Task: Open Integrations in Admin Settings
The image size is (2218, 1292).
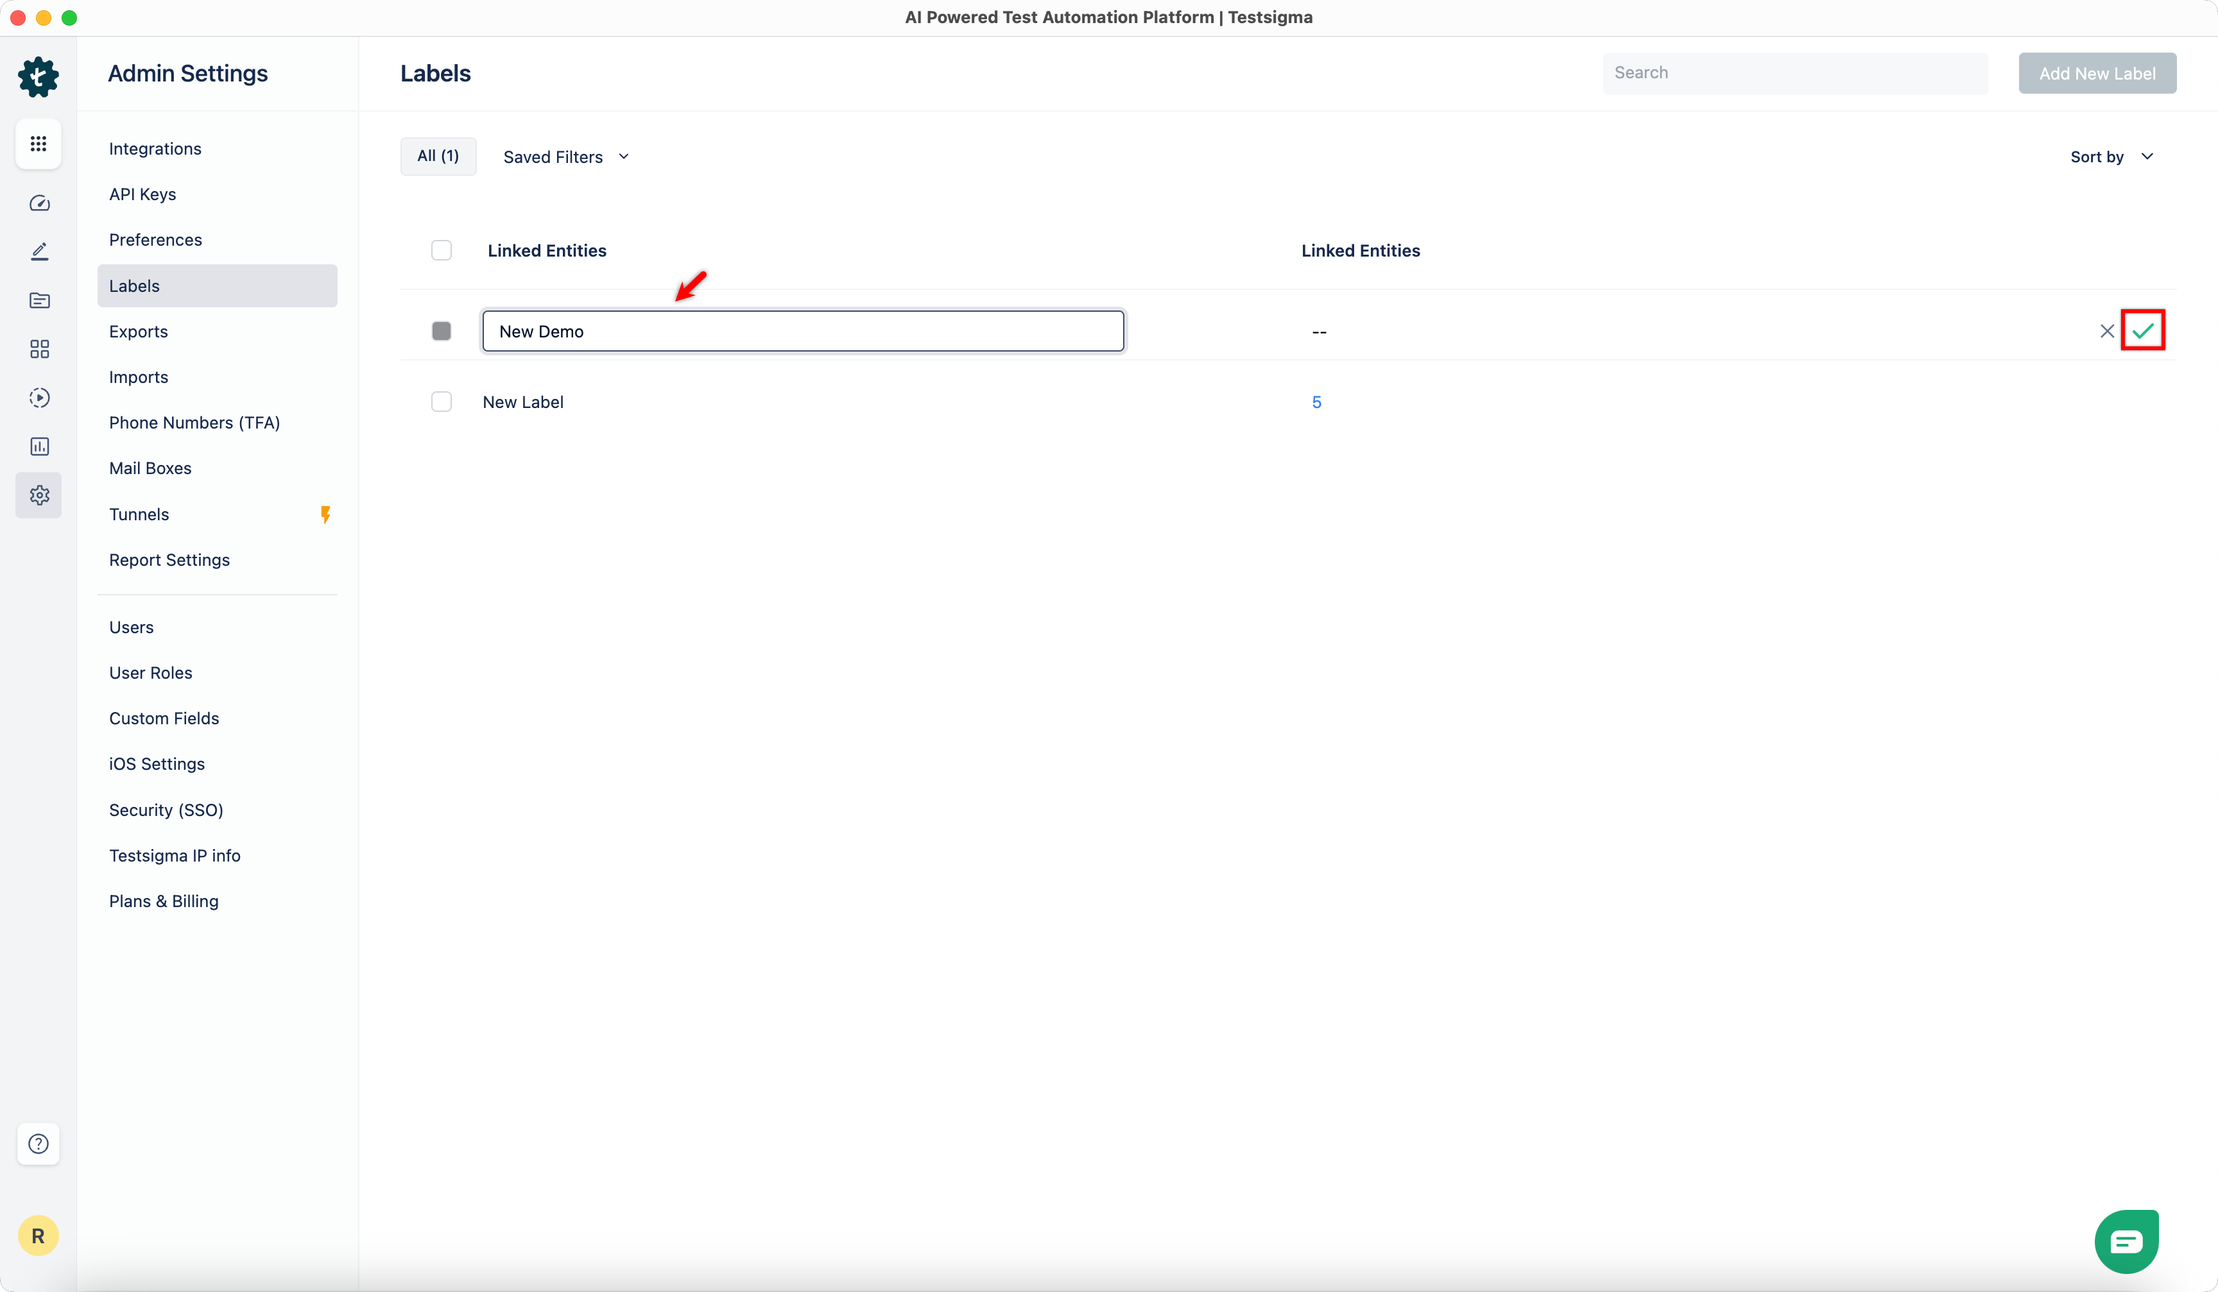Action: (155, 149)
